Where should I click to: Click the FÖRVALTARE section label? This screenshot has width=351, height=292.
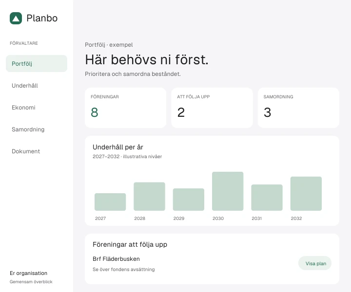click(x=24, y=43)
